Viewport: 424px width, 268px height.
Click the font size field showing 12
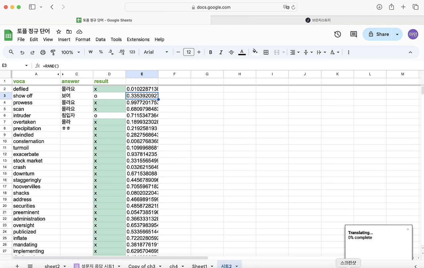[x=188, y=52]
